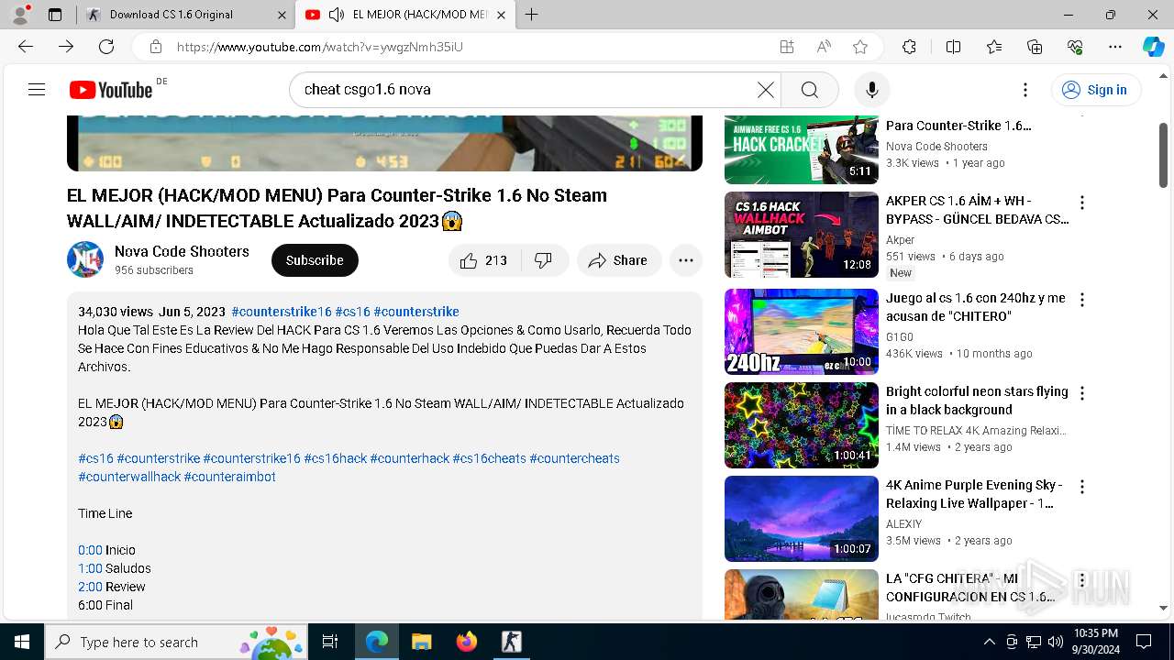Clear the search box with the X
Screen dimensions: 1174x660
pos(765,90)
